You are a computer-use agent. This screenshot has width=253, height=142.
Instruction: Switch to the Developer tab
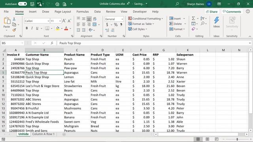[140, 11]
